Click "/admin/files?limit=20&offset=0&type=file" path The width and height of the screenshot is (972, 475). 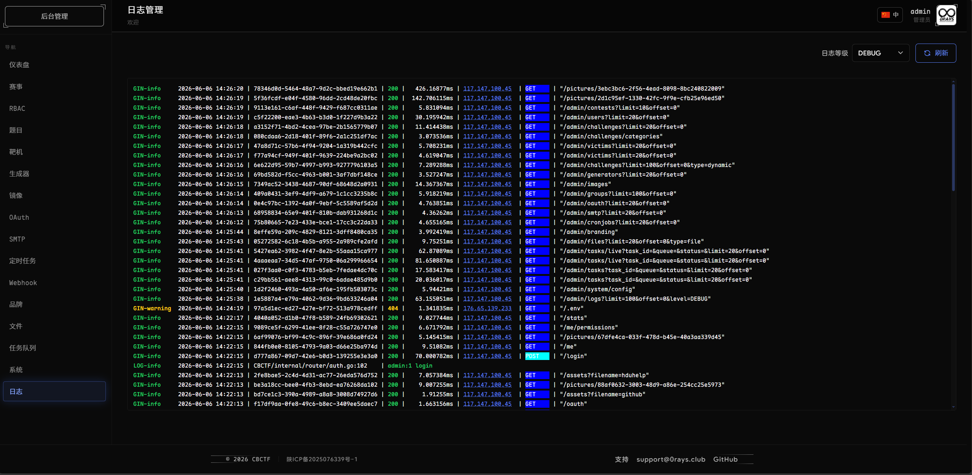(632, 242)
